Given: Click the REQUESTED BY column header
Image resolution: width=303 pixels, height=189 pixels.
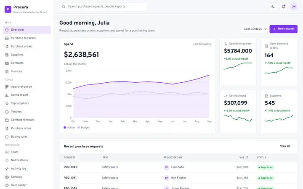Looking at the screenshot, I should pyautogui.click(x=173, y=157).
